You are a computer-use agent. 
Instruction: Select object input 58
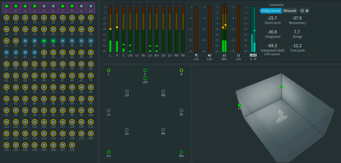72,64
